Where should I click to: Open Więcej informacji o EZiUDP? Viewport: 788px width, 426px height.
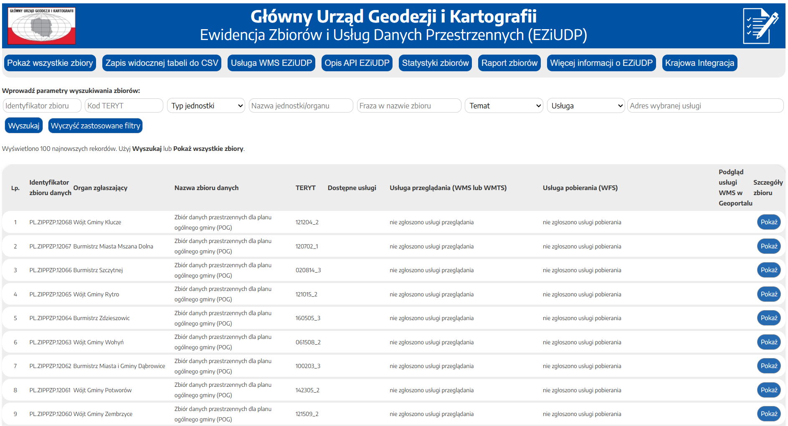click(x=601, y=63)
